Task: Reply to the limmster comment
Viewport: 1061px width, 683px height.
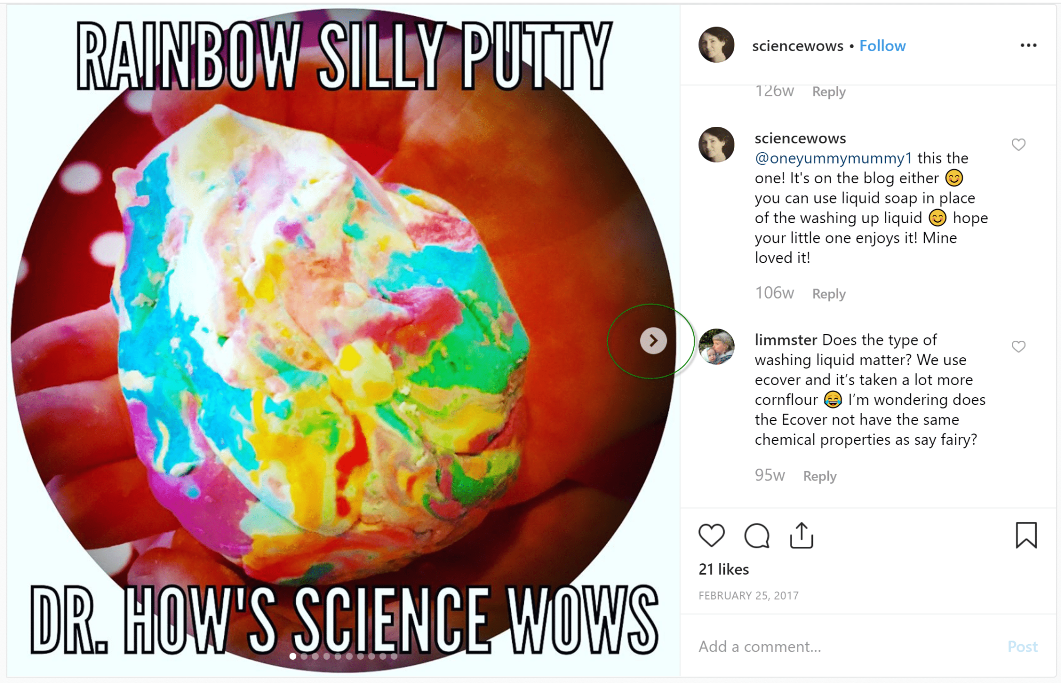Action: coord(820,476)
